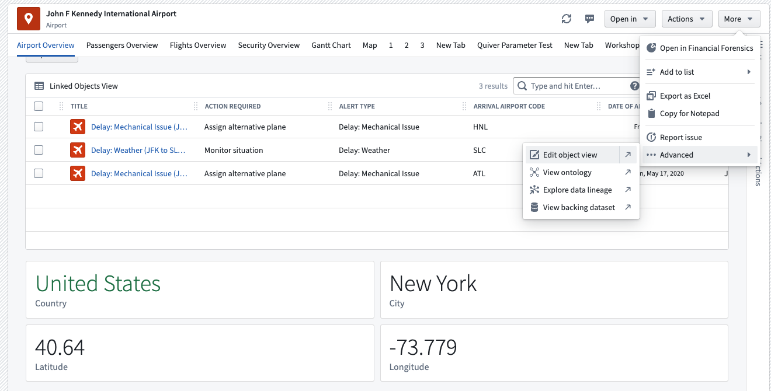Click the Edit object view pencil icon
Image resolution: width=771 pixels, height=391 pixels.
coord(534,155)
